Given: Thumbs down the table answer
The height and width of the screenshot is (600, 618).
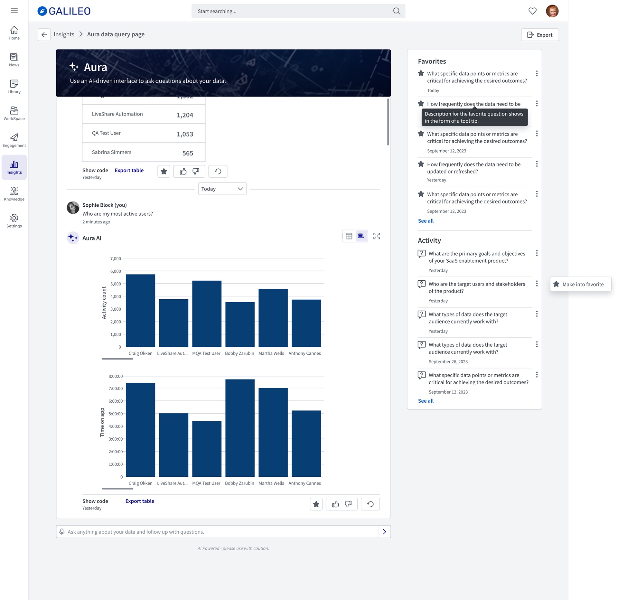Looking at the screenshot, I should pos(196,171).
